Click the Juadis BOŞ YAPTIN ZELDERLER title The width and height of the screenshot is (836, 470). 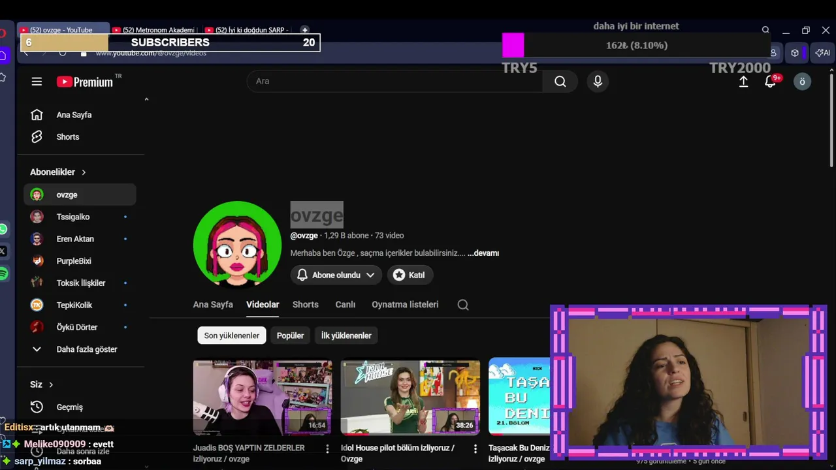(x=249, y=454)
